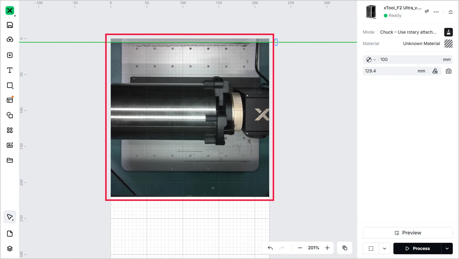Viewport: 459px width, 259px height.
Task: Open the layers panel icon
Action: 10,249
